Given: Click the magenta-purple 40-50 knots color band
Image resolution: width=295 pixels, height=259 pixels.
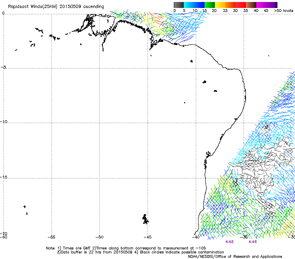Looking at the screenshot, I should click(x=267, y=5).
